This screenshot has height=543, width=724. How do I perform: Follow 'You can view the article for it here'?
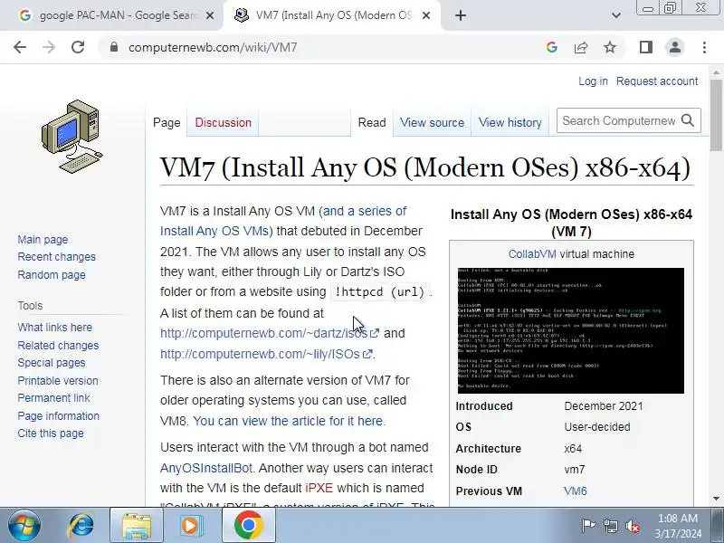288,421
